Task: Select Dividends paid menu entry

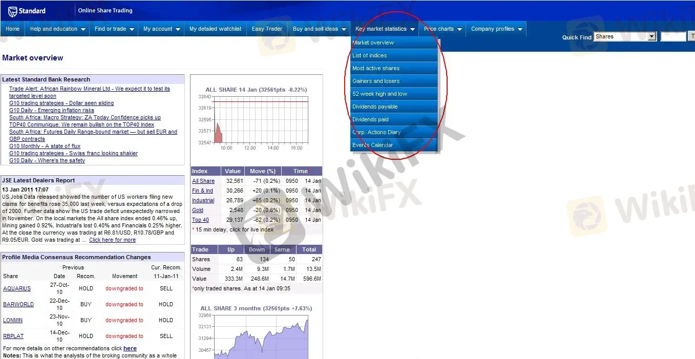Action: point(394,119)
